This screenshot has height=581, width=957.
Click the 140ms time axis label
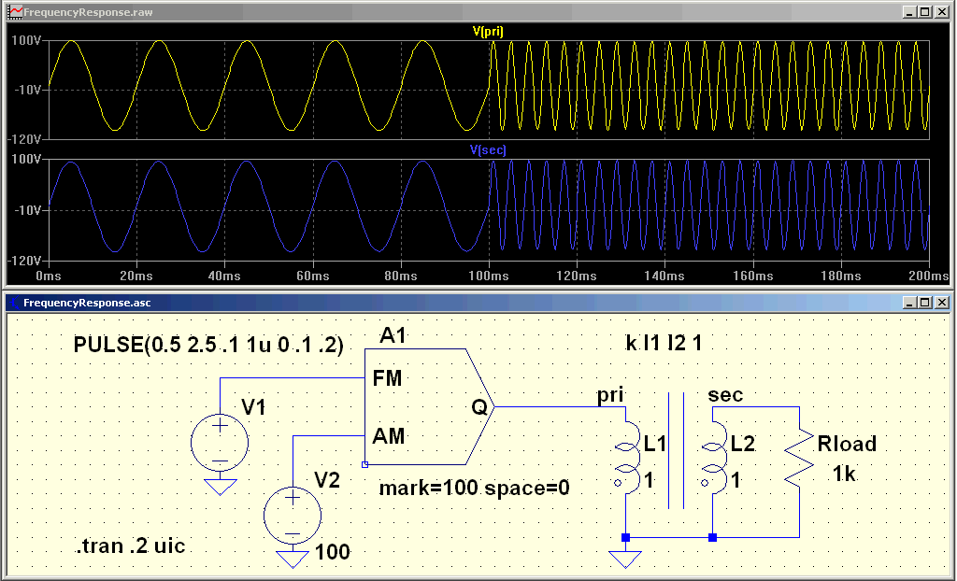664,277
